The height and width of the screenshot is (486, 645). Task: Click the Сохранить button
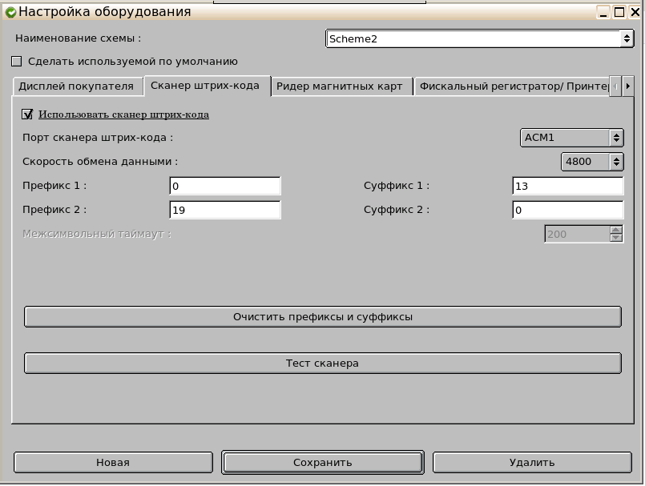pos(323,463)
